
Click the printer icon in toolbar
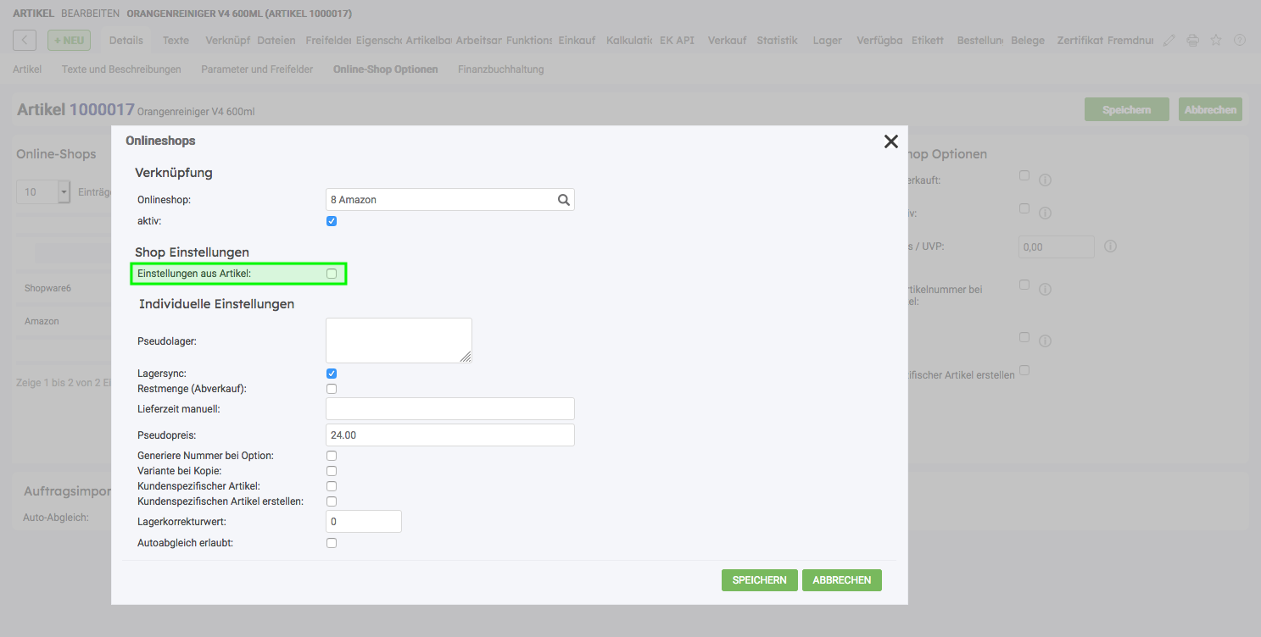point(1192,41)
